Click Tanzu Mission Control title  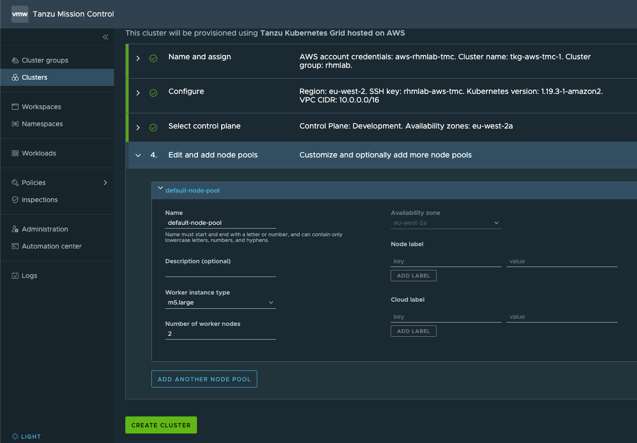pyautogui.click(x=74, y=14)
